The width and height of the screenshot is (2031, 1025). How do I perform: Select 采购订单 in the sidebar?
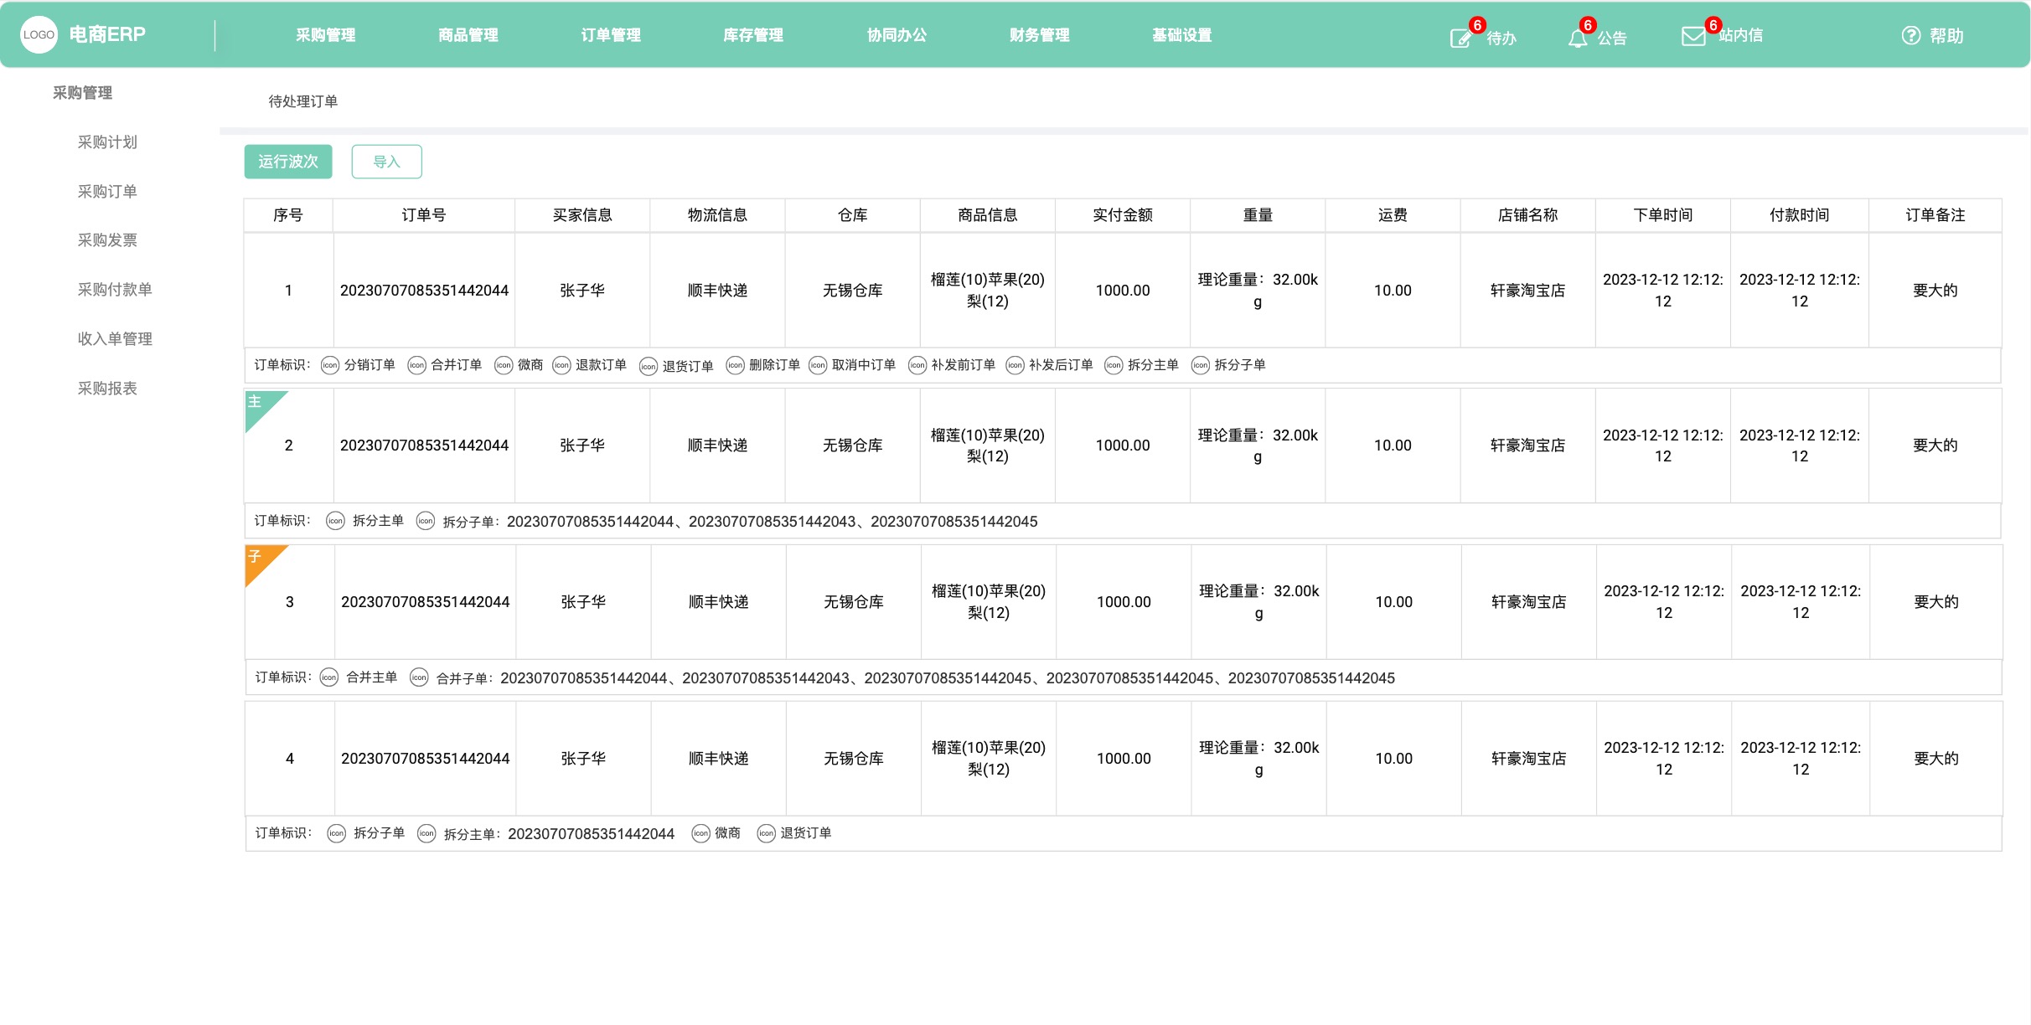point(107,192)
